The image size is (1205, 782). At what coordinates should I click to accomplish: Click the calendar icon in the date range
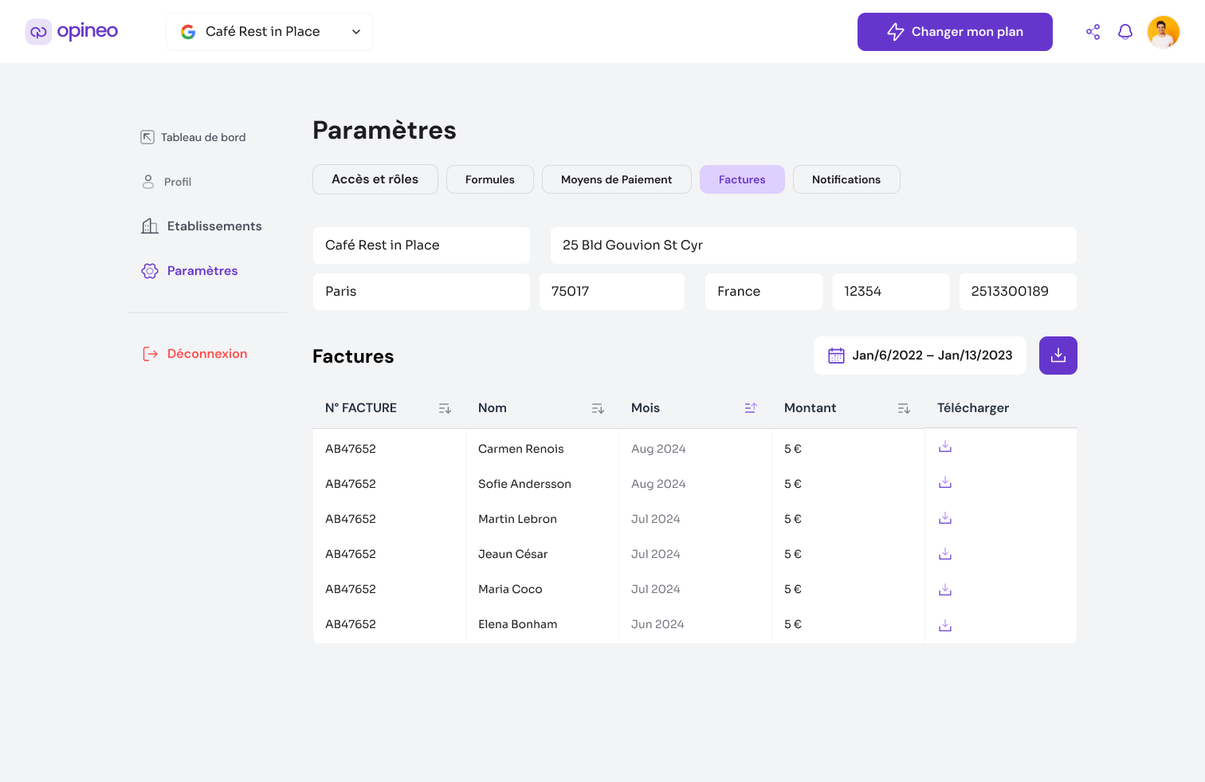click(836, 355)
